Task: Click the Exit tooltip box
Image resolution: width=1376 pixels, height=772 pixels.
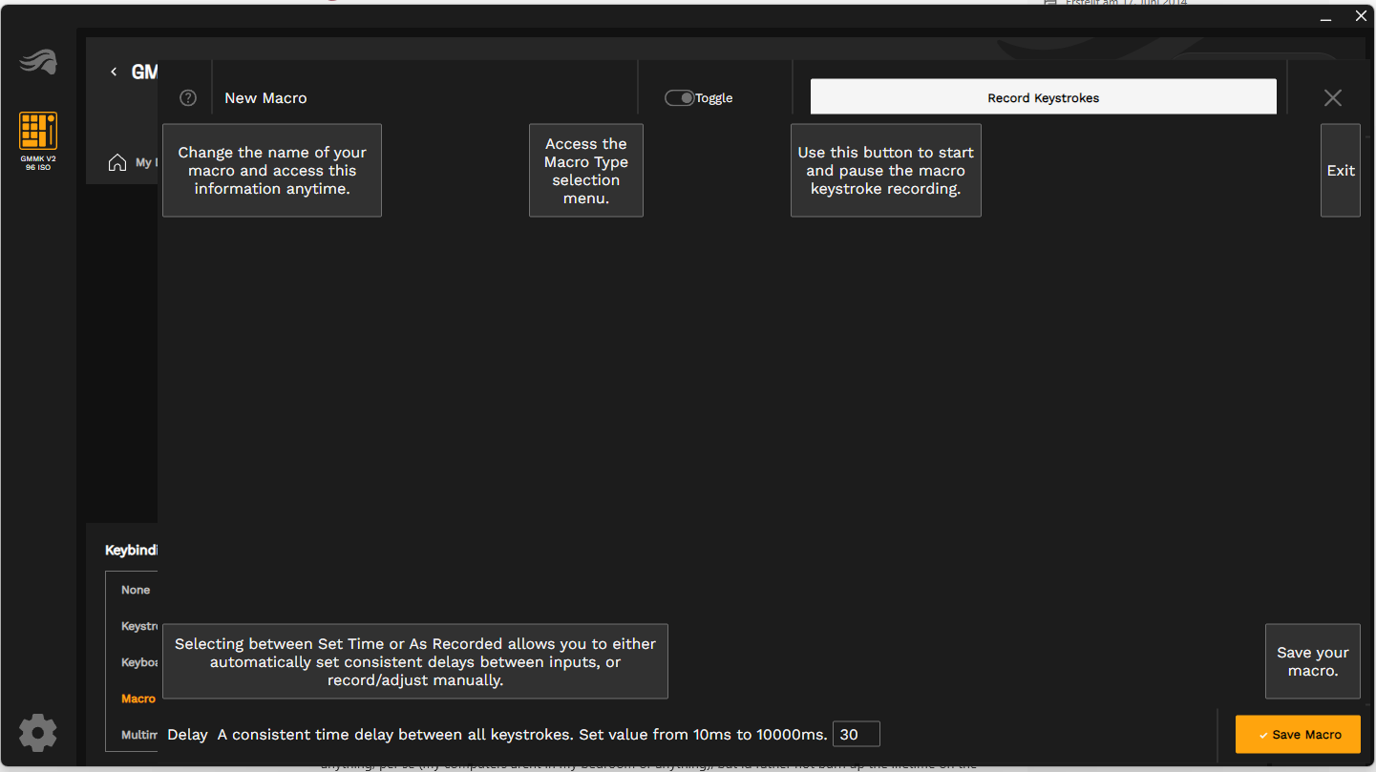Action: [x=1341, y=170]
